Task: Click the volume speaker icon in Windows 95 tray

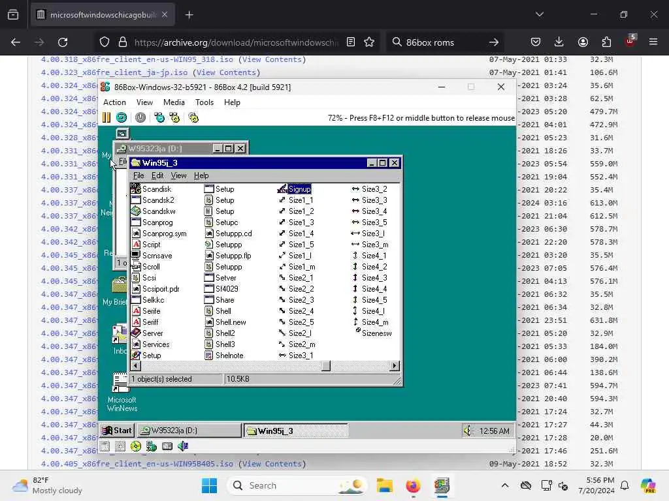Action: pyautogui.click(x=468, y=431)
